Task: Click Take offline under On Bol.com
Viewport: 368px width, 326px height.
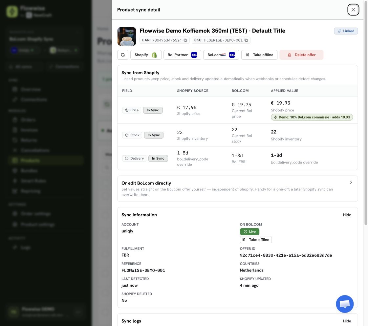Action: pyautogui.click(x=256, y=240)
